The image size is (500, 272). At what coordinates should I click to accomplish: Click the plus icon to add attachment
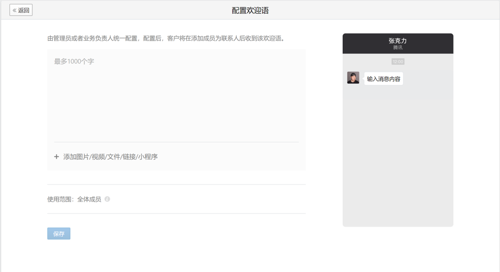[x=57, y=157]
